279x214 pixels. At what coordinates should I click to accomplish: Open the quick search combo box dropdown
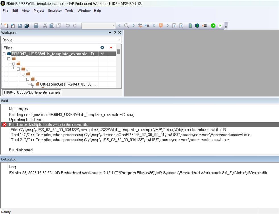pyautogui.click(x=114, y=26)
